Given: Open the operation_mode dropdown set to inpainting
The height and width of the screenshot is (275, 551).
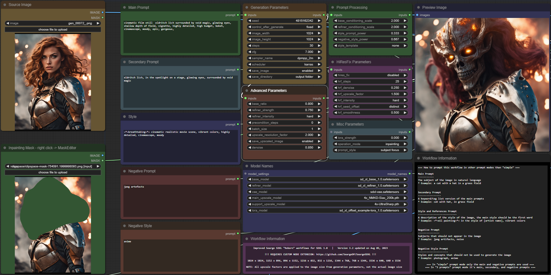Looking at the screenshot, I should 370,144.
